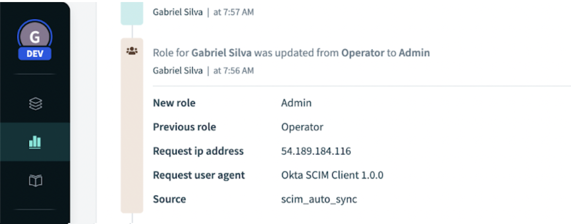Viewport: 571px width, 224px height.
Task: Click the 7:56 AM timestamp
Action: [233, 70]
